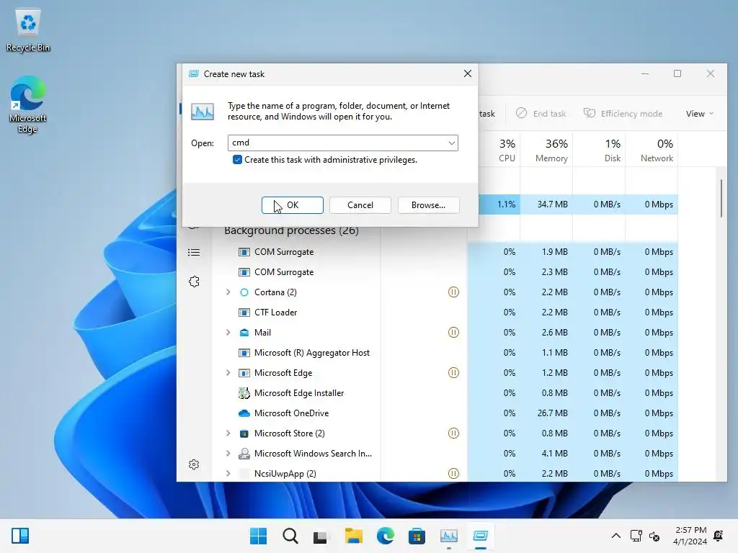Open taskbar Search
738x553 pixels.
pos(290,536)
